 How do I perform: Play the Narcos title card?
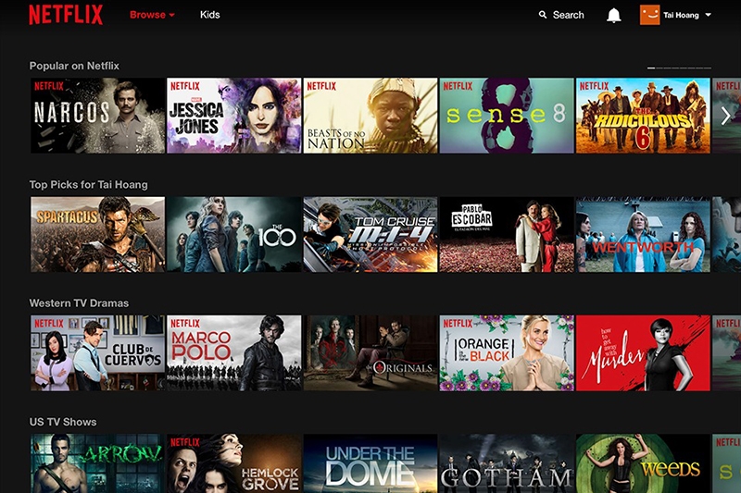click(x=98, y=116)
